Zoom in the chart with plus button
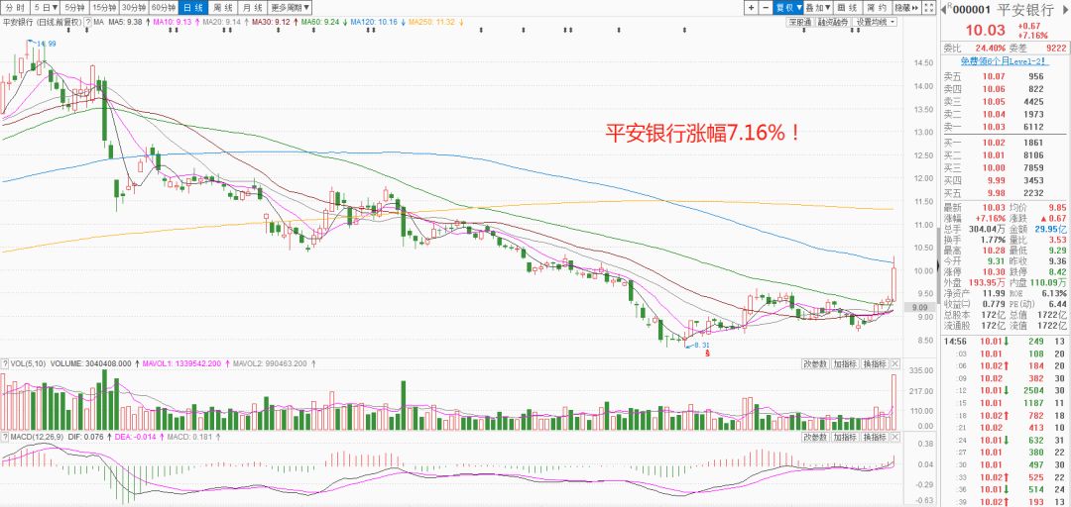This screenshot has width=1071, height=507. click(751, 8)
